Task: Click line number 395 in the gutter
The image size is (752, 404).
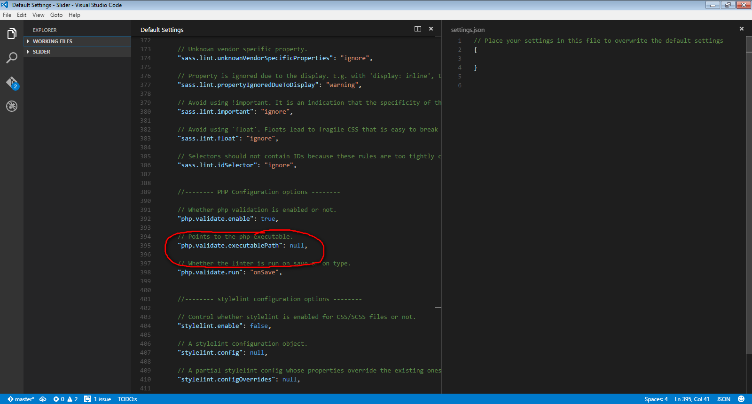Action: tap(145, 246)
